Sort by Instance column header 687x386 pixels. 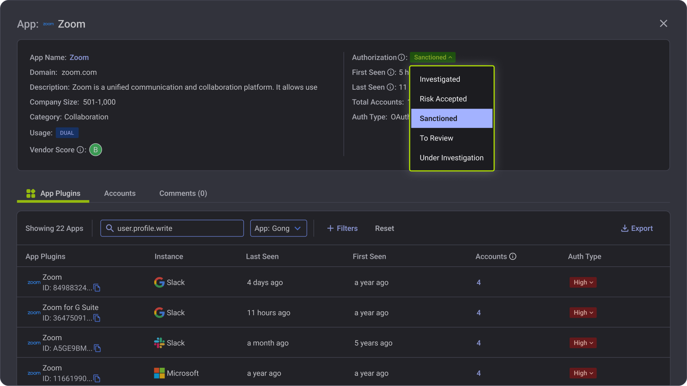click(169, 257)
